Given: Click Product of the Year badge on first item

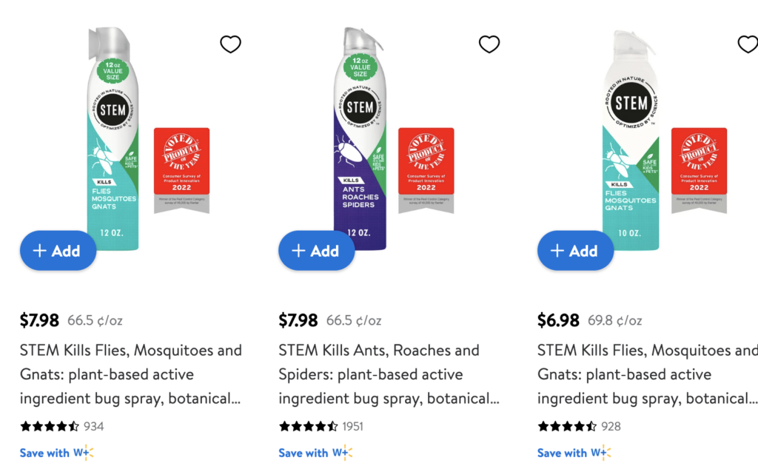Looking at the screenshot, I should 181,170.
